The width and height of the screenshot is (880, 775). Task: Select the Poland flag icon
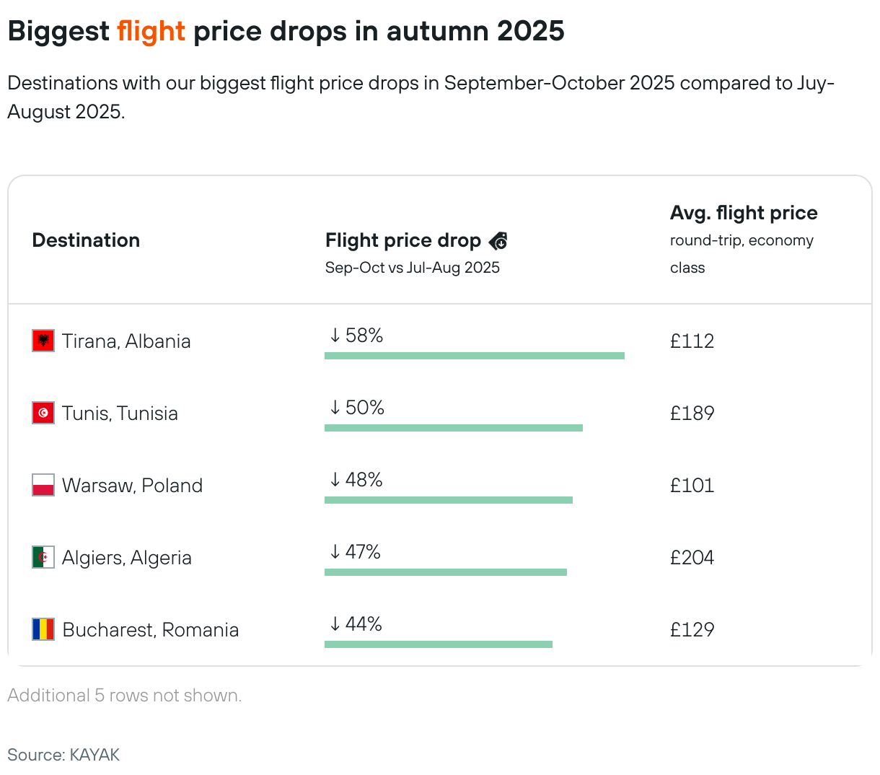pyautogui.click(x=43, y=485)
